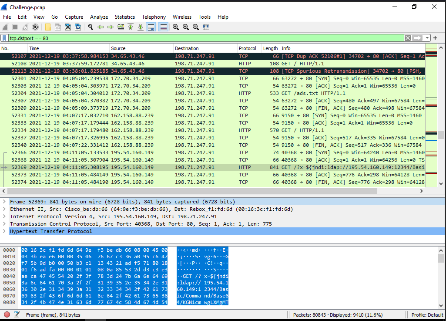Jump to the last packet icon
This screenshot has width=446, height=321.
pyautogui.click(x=141, y=27)
